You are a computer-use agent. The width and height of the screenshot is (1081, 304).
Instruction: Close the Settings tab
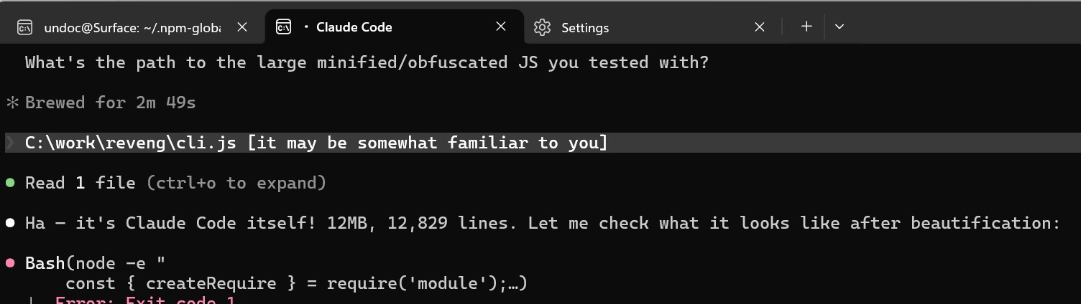(x=760, y=27)
